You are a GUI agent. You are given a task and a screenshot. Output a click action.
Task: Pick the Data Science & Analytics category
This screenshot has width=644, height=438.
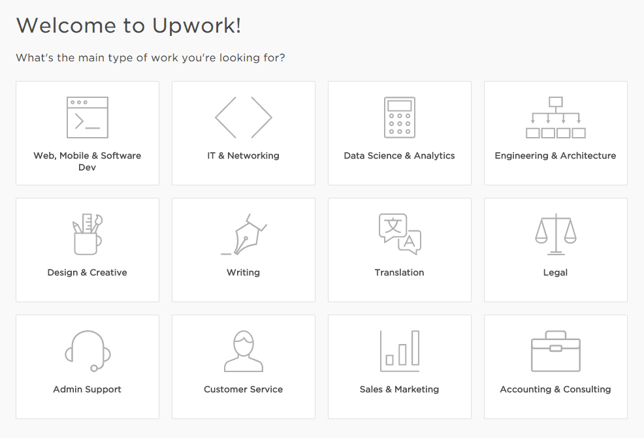(399, 133)
